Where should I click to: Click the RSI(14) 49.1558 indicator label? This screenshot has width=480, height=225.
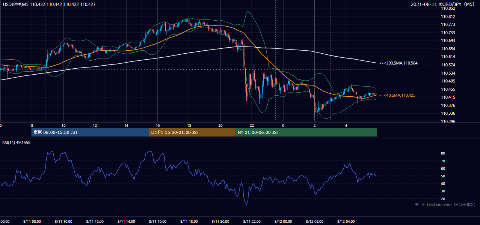17,142
